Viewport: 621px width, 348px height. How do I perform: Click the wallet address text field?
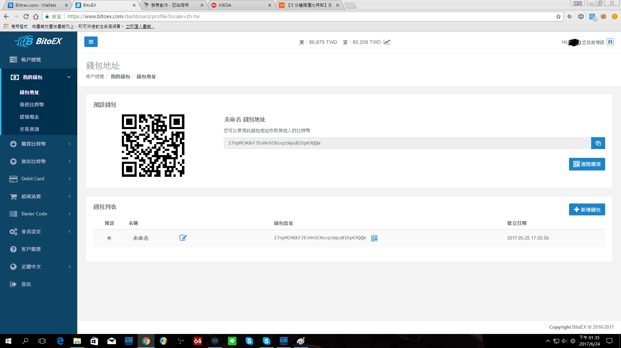pos(407,143)
